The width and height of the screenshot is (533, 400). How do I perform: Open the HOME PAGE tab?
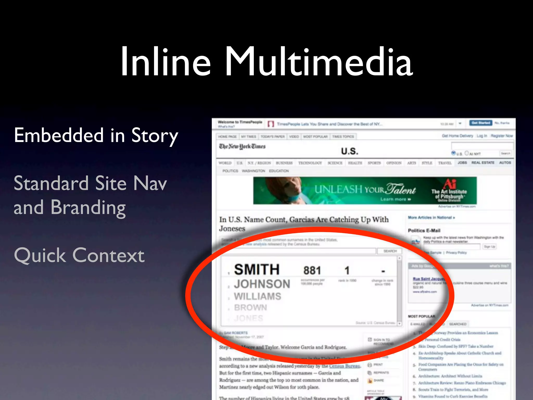[x=227, y=136]
